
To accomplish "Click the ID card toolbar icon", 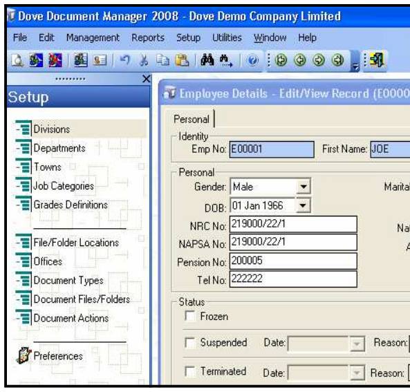I will click(x=100, y=61).
